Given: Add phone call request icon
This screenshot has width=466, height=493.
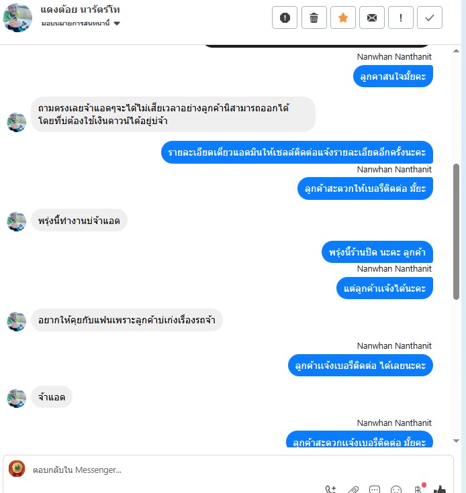Looking at the screenshot, I should click(x=330, y=490).
